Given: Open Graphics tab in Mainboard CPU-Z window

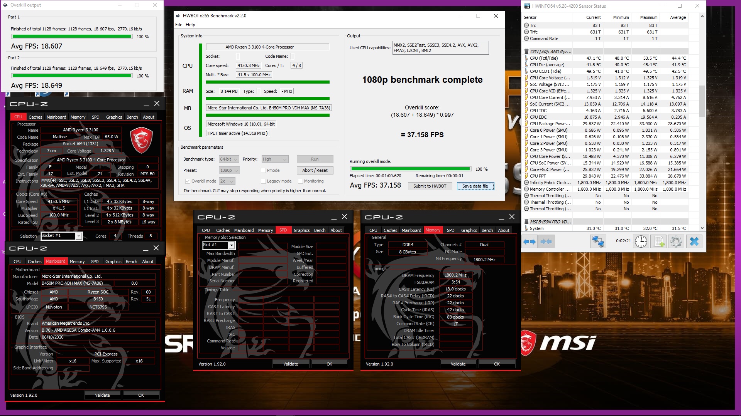Looking at the screenshot, I should pyautogui.click(x=113, y=262).
